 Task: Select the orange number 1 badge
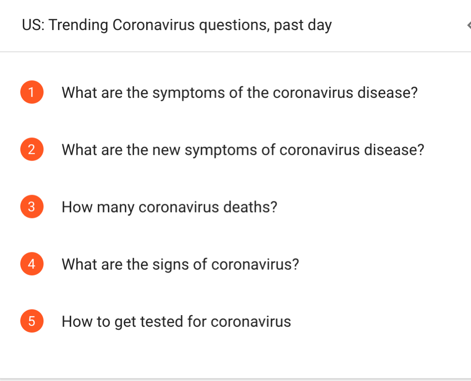(32, 92)
